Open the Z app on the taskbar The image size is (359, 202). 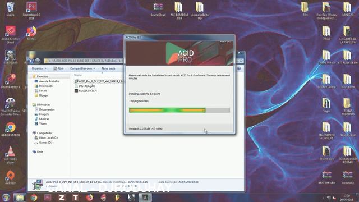(62, 198)
